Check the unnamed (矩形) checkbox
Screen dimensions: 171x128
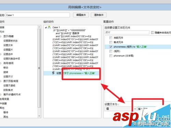(x=111, y=51)
